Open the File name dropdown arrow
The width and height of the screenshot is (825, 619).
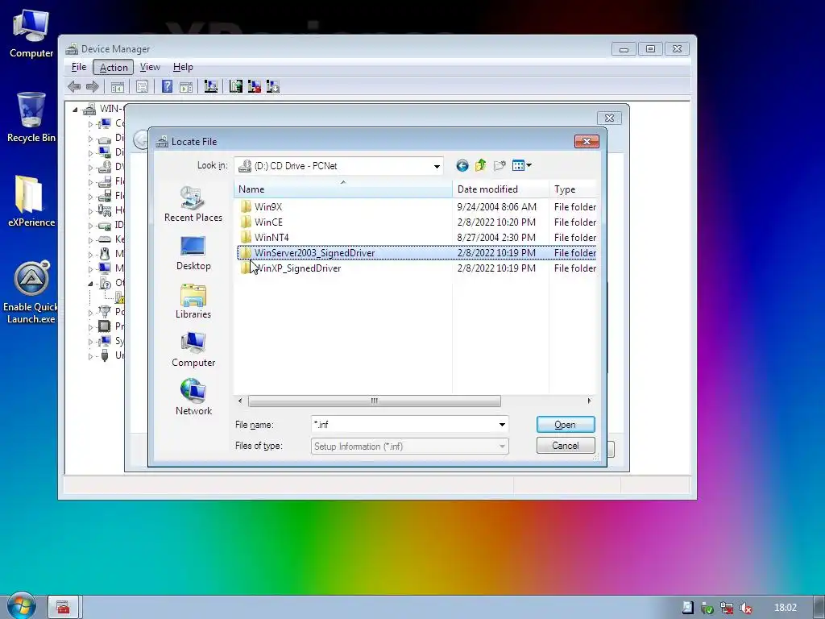click(503, 424)
